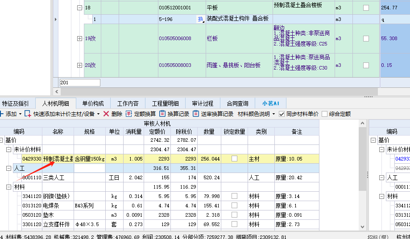Tick the checkbox on row 18 平板
Viewport: 410px width, 239px height.
366,8
